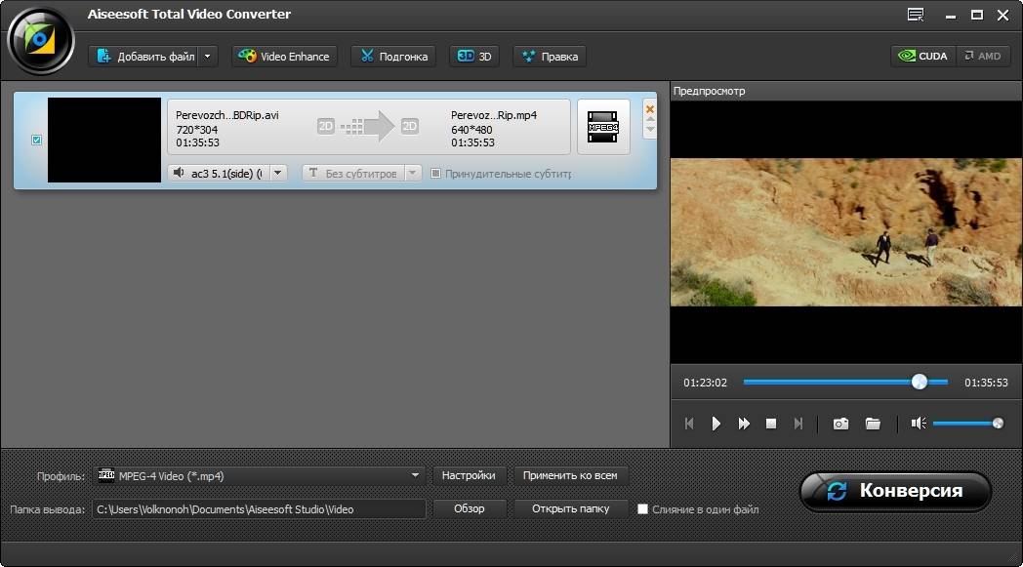Click the preview seek slider handle
Screen dimensions: 1023x567
coord(920,382)
